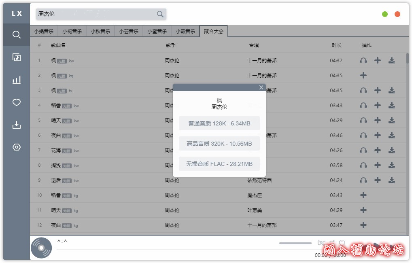This screenshot has height=263, width=412.
Task: Choose 高品音质 320K download option
Action: pyautogui.click(x=219, y=144)
